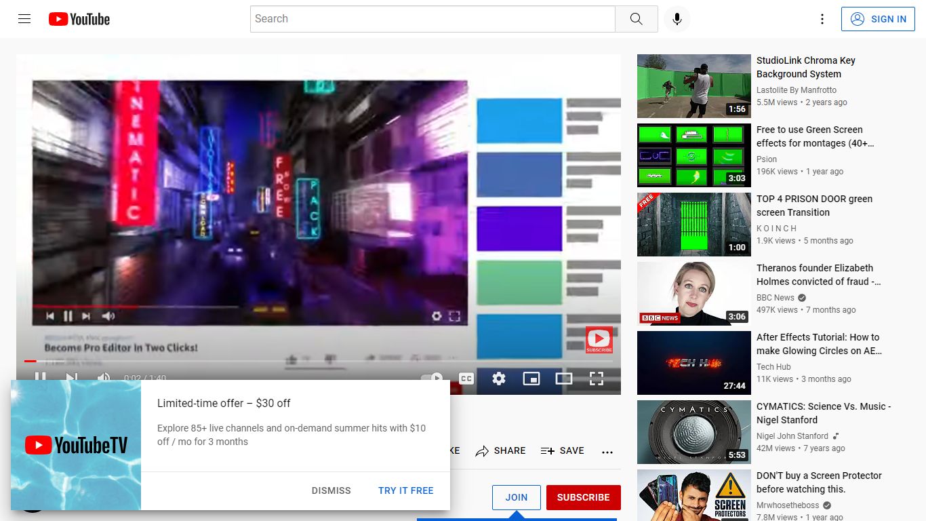
Task: Click the search magnifier button
Action: (x=636, y=19)
